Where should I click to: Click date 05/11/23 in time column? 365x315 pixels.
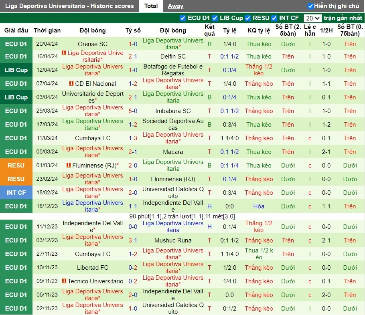pyautogui.click(x=47, y=295)
